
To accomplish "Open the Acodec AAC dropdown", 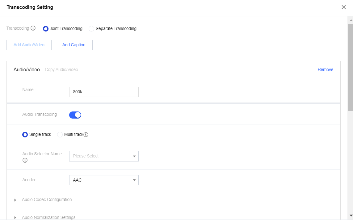I will tap(104, 180).
